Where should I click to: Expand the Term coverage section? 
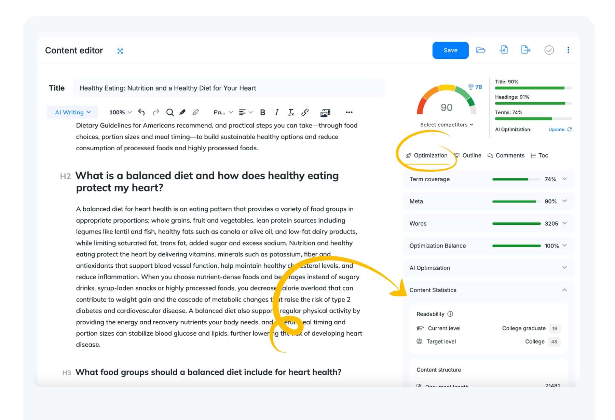coord(489,179)
